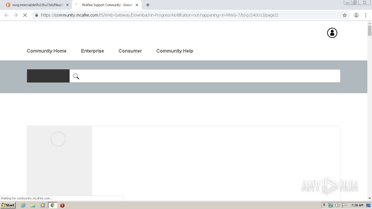Click the scrollbar down arrow

click(x=370, y=198)
